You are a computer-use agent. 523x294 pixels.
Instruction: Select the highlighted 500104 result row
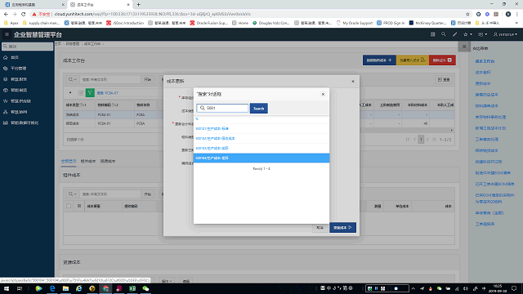[261, 158]
